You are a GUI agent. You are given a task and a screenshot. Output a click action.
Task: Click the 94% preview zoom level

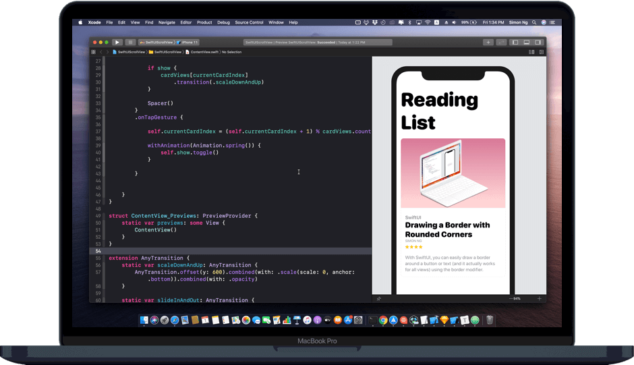[517, 298]
